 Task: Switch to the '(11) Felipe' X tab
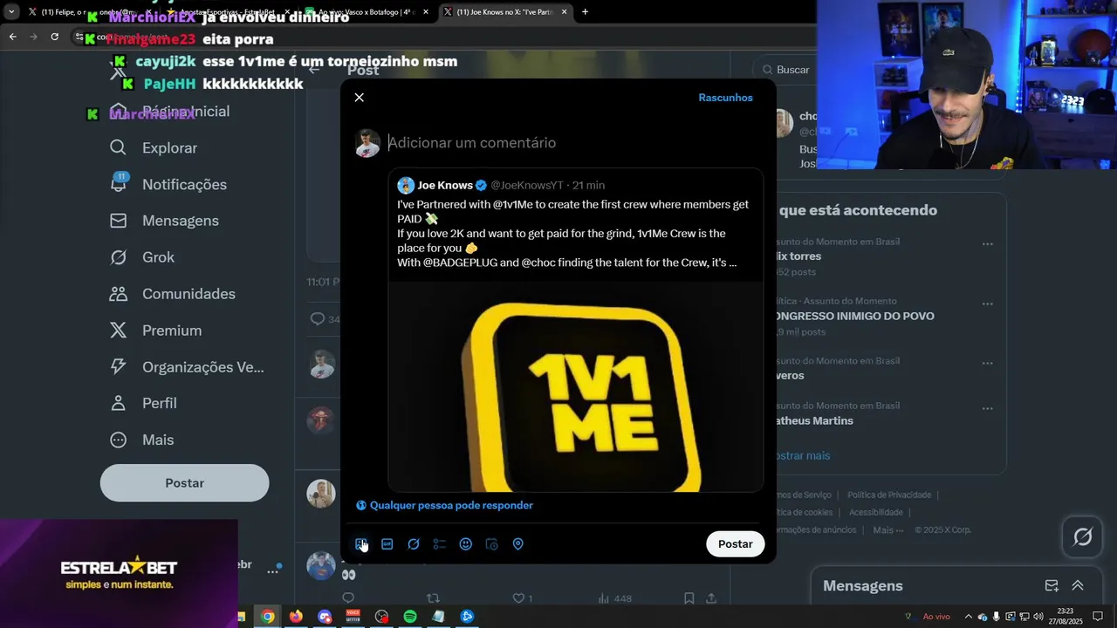[92, 12]
